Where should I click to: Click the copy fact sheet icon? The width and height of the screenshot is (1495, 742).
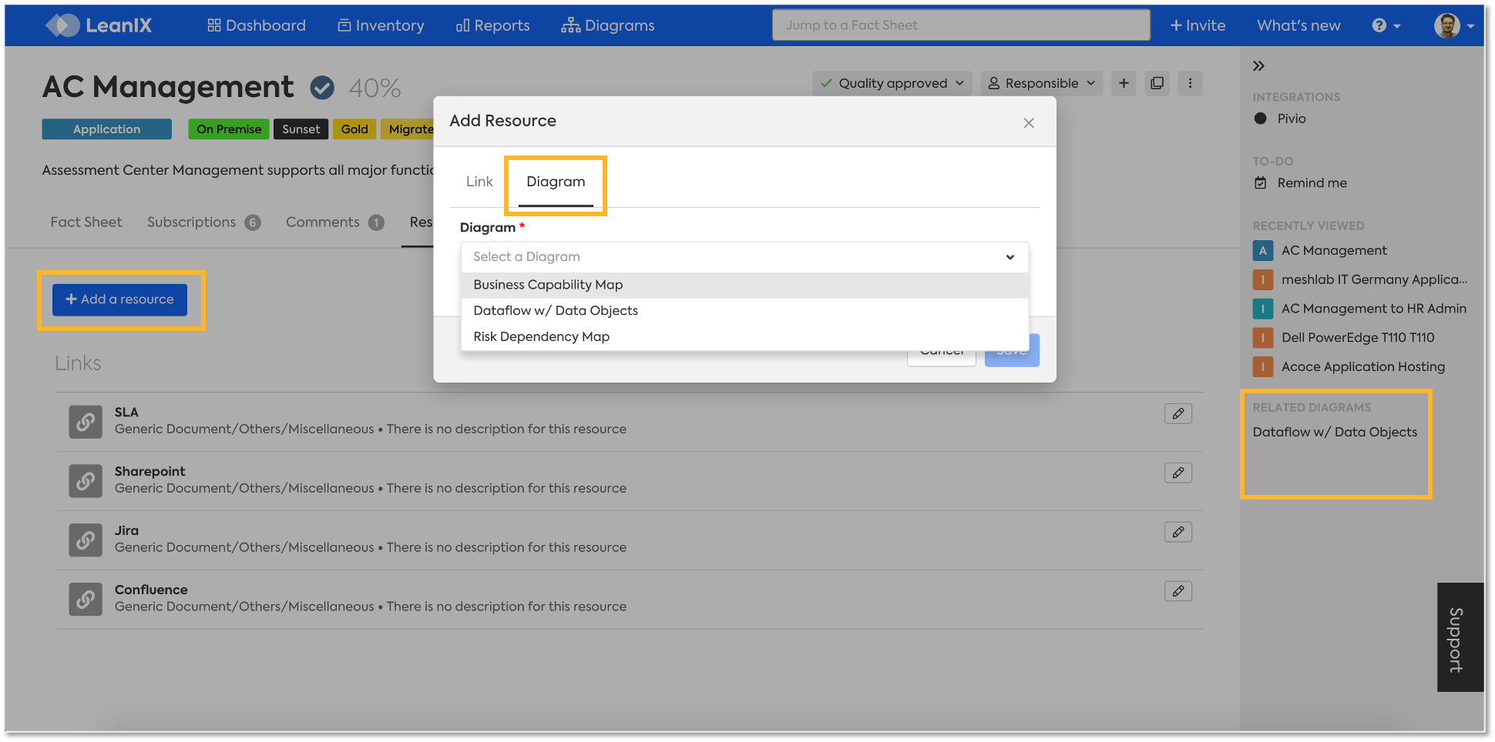pyautogui.click(x=1157, y=83)
